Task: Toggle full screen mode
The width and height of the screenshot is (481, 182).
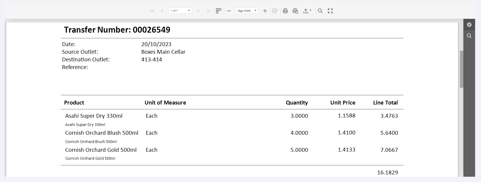Action: (330, 11)
